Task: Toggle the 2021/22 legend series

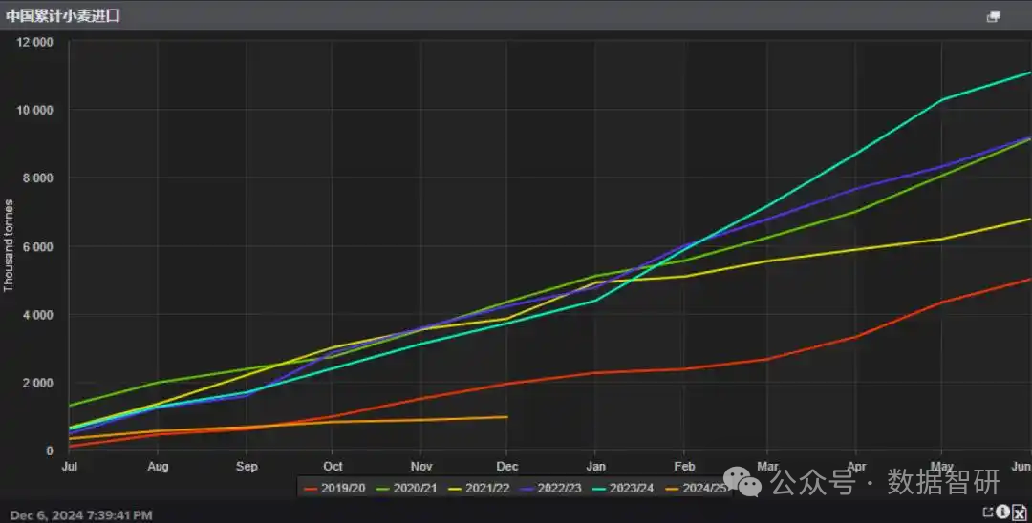Action: pos(479,489)
